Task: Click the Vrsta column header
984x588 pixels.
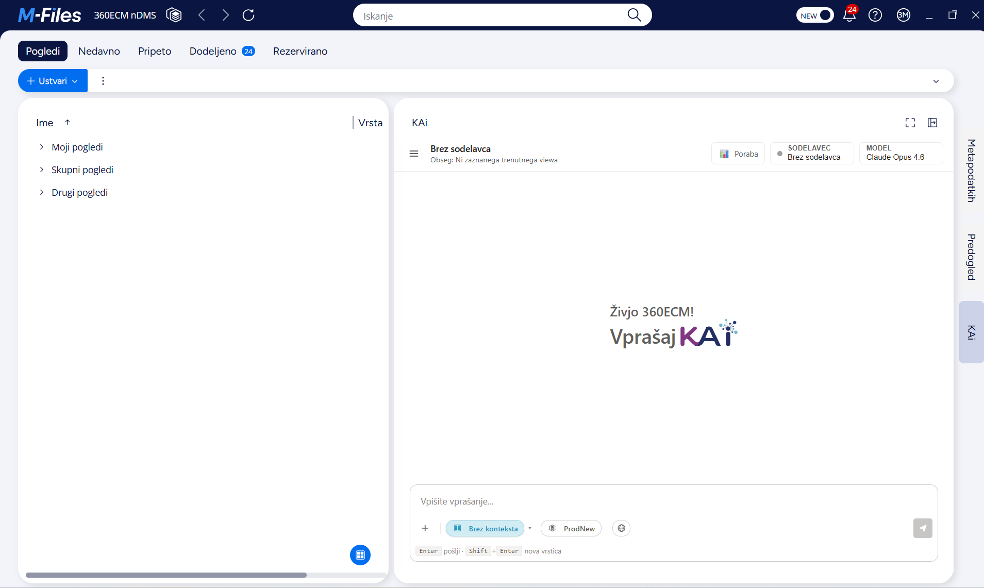Action: click(371, 123)
